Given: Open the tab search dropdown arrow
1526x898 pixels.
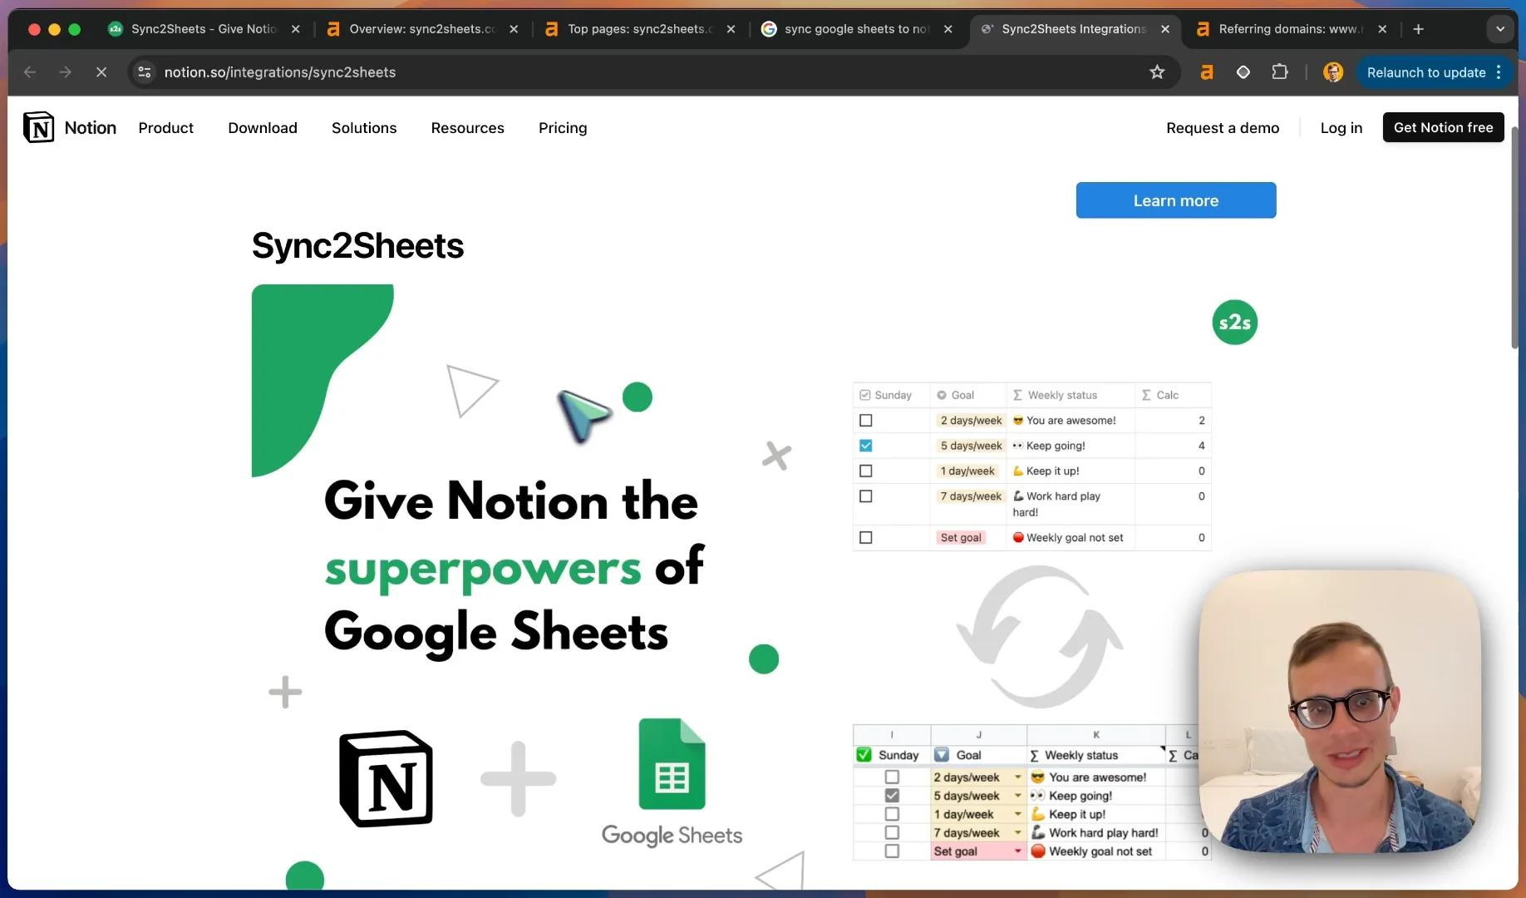Looking at the screenshot, I should click(x=1500, y=29).
